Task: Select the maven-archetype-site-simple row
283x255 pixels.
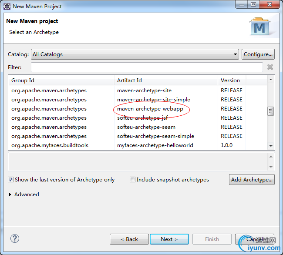Action: [138, 100]
